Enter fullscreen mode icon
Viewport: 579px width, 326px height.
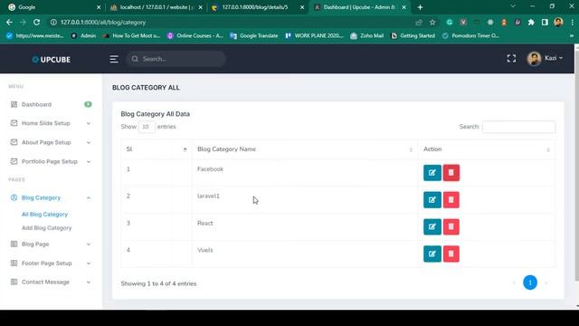pos(511,58)
